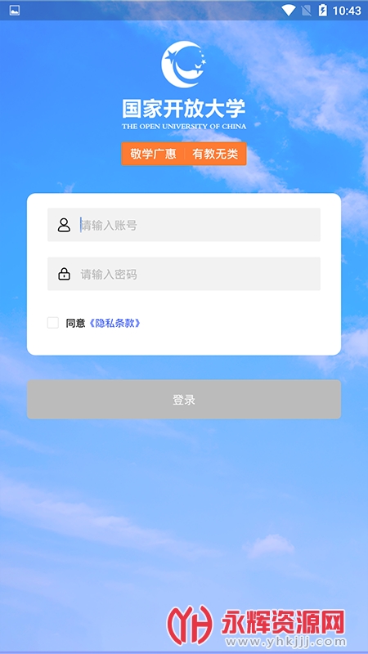Focus the 请输入账号 account input field
The width and height of the screenshot is (368, 654).
coord(184,225)
